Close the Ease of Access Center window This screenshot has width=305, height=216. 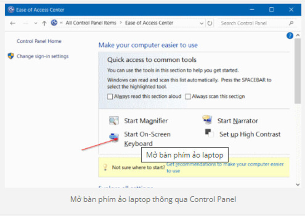point(291,10)
